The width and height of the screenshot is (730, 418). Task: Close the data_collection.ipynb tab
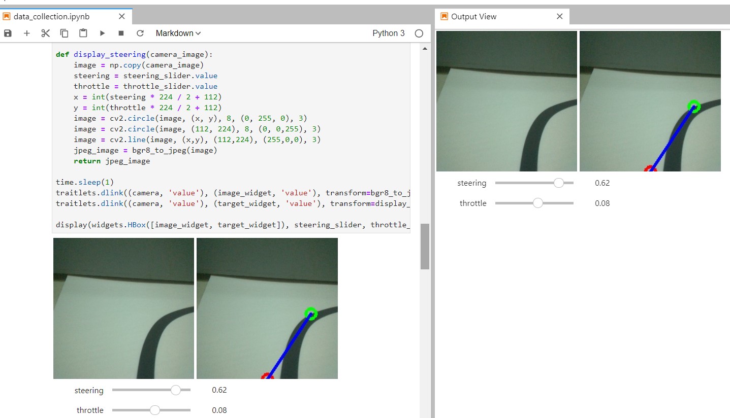[x=121, y=16]
